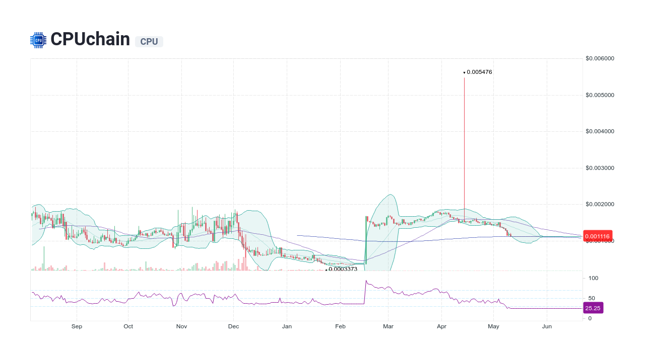This screenshot has height=362, width=645.
Task: Click the CPUchain CPU-chip logo icon
Action: 37,39
